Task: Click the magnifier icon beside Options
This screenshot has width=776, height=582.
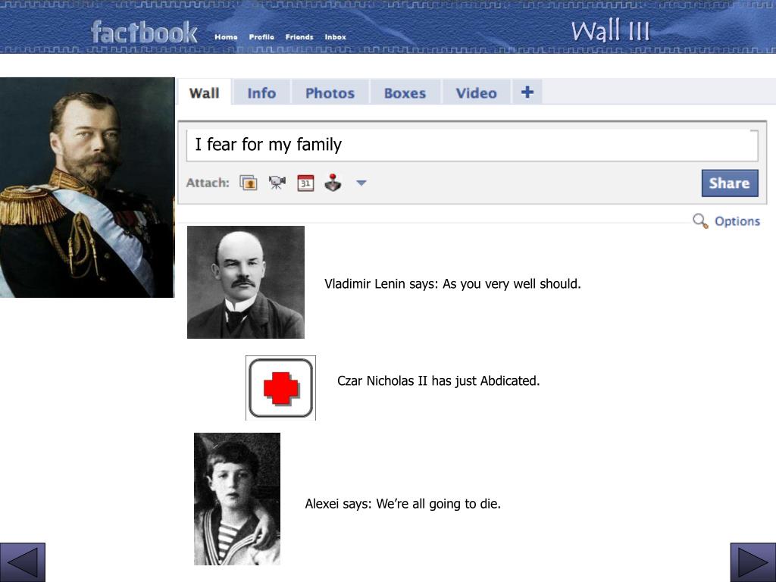Action: pos(700,221)
